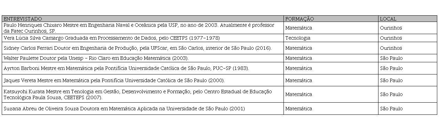Select the Katsuyohi Kurata cell

point(143,94)
